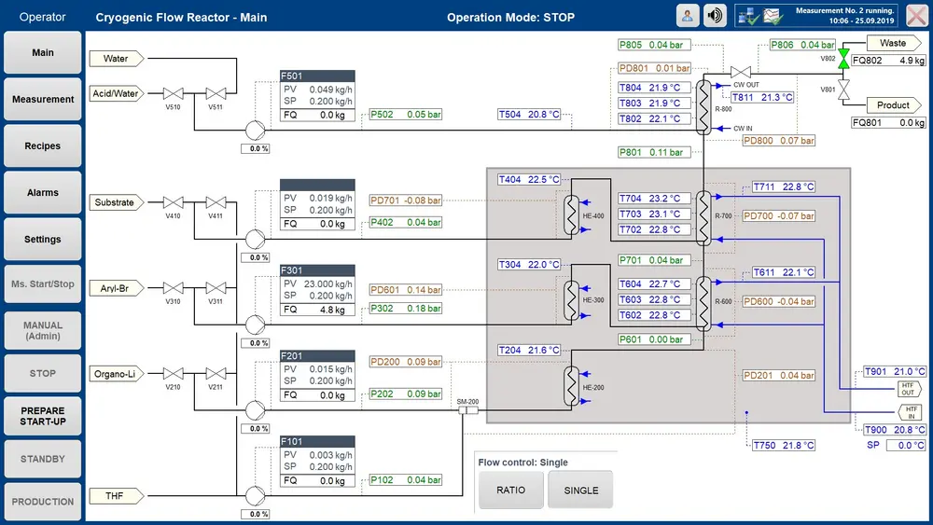Image resolution: width=933 pixels, height=525 pixels.
Task: Click valve V211 symbol
Action: (216, 373)
